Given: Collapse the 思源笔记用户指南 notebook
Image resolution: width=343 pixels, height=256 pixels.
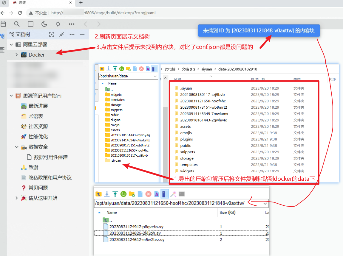Looking at the screenshot, I should (x=11, y=96).
